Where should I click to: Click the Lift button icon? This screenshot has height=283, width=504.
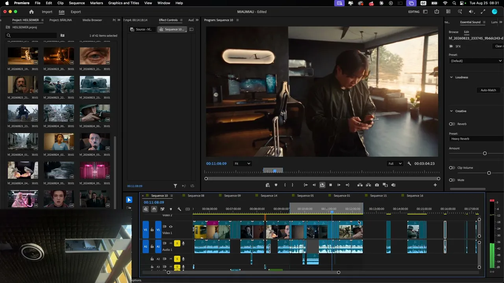pos(360,185)
